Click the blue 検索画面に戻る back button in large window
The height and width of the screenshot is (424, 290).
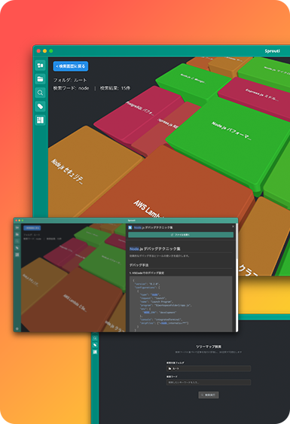click(71, 66)
